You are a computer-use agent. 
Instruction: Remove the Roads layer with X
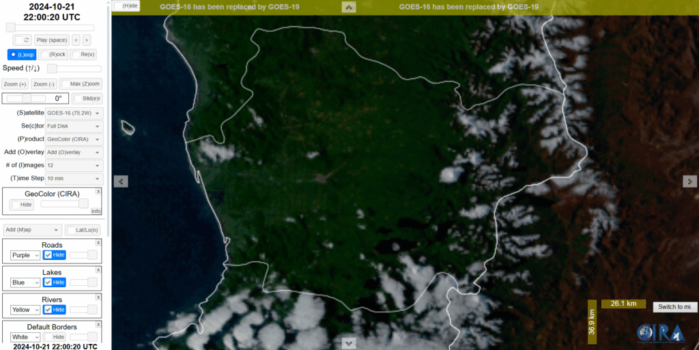98,243
